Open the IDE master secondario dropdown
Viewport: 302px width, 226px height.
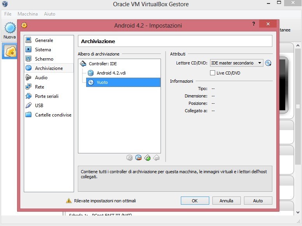pyautogui.click(x=237, y=63)
